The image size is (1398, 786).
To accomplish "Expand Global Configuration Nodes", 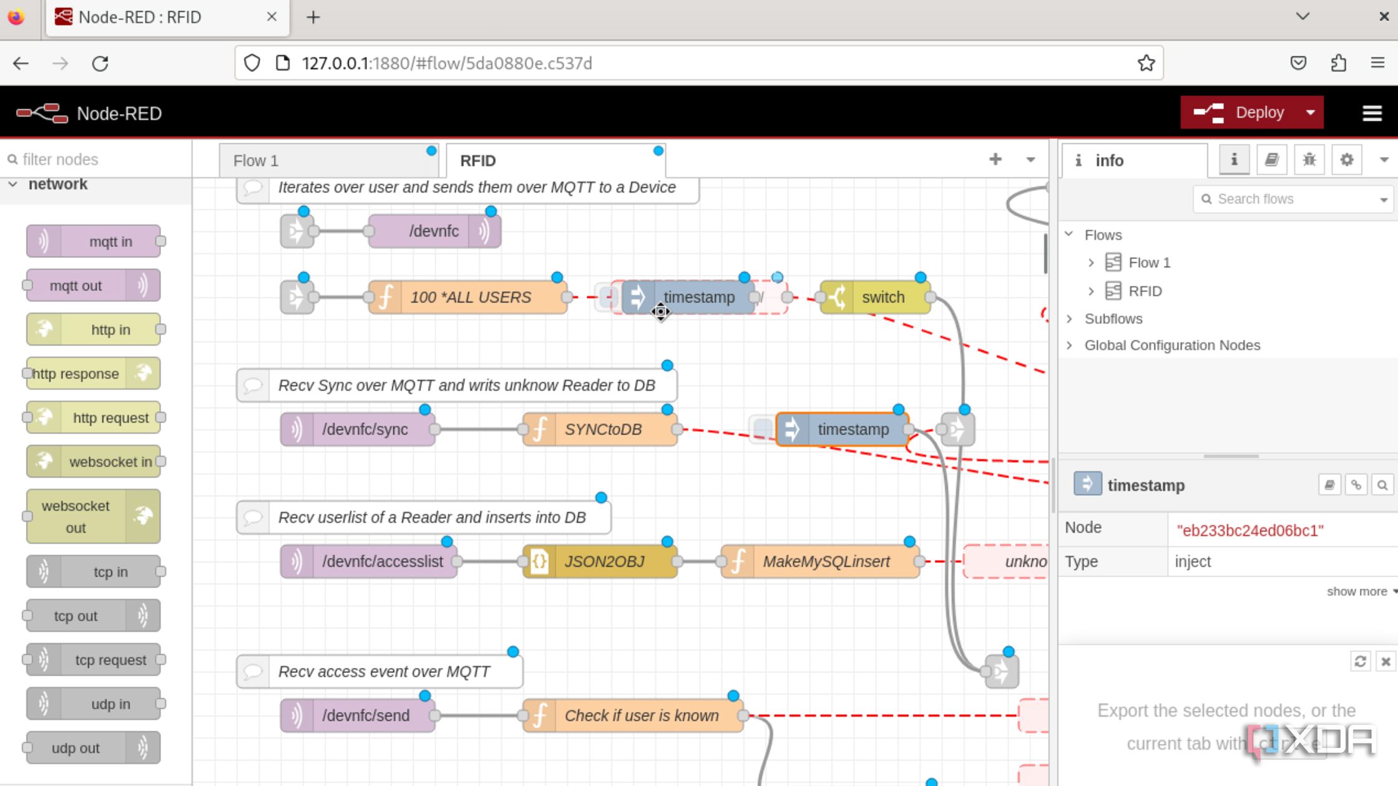I will pos(1069,345).
